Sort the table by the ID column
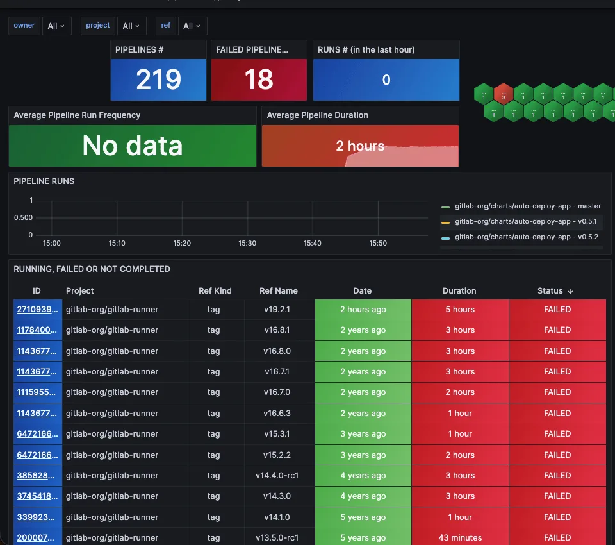 coord(37,291)
